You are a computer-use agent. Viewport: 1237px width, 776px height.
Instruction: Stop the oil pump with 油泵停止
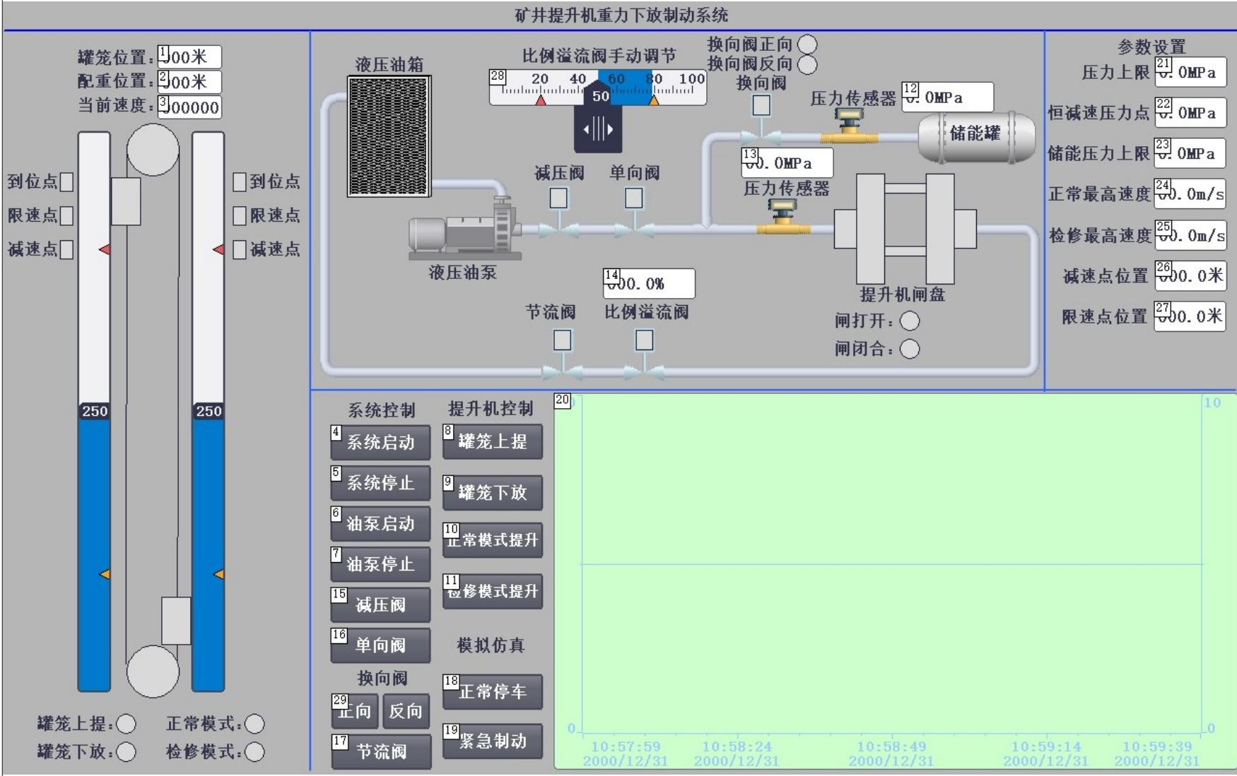(x=381, y=564)
